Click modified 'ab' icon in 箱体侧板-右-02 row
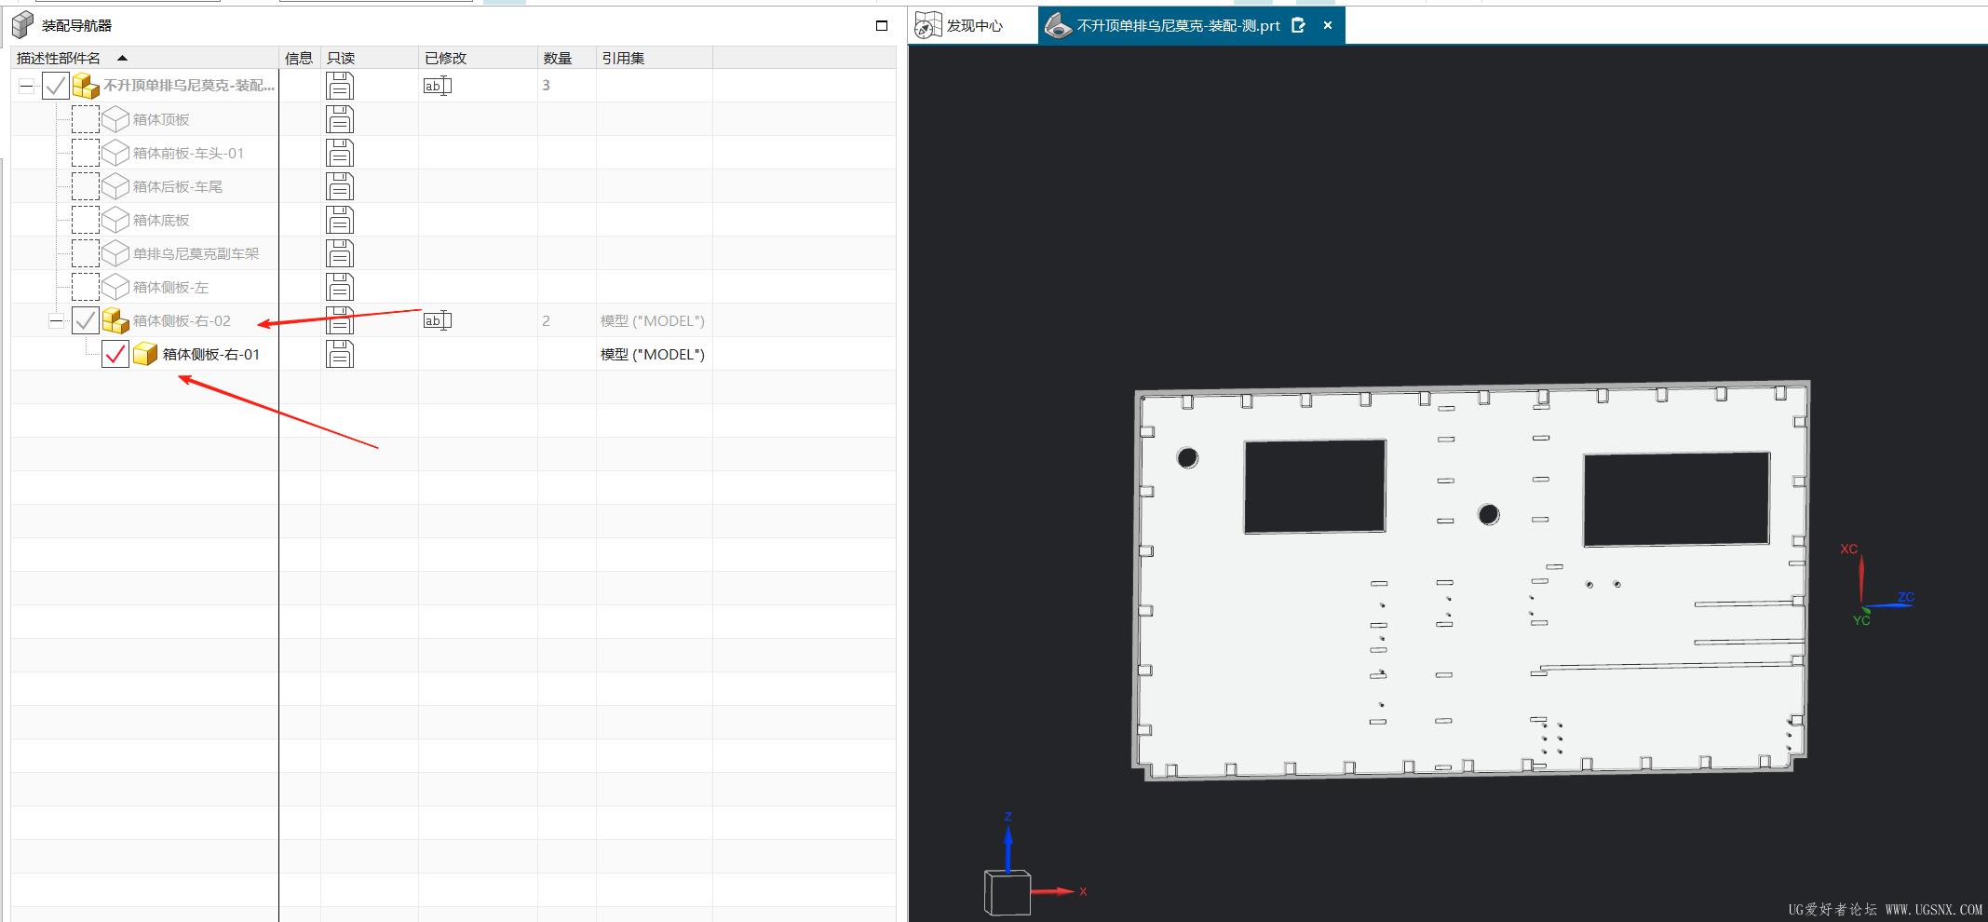The image size is (1988, 922). (438, 320)
